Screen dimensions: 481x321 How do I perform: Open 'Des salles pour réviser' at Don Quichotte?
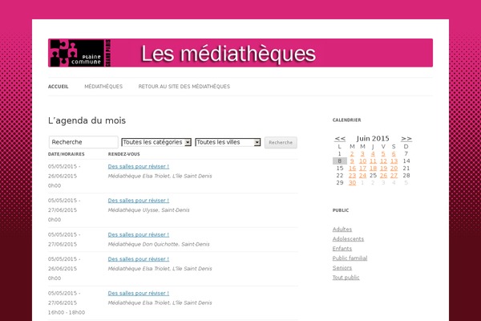tap(139, 234)
